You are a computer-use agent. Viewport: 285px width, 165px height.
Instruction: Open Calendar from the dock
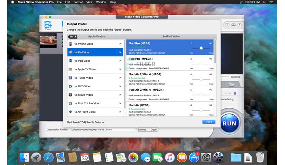(85, 157)
